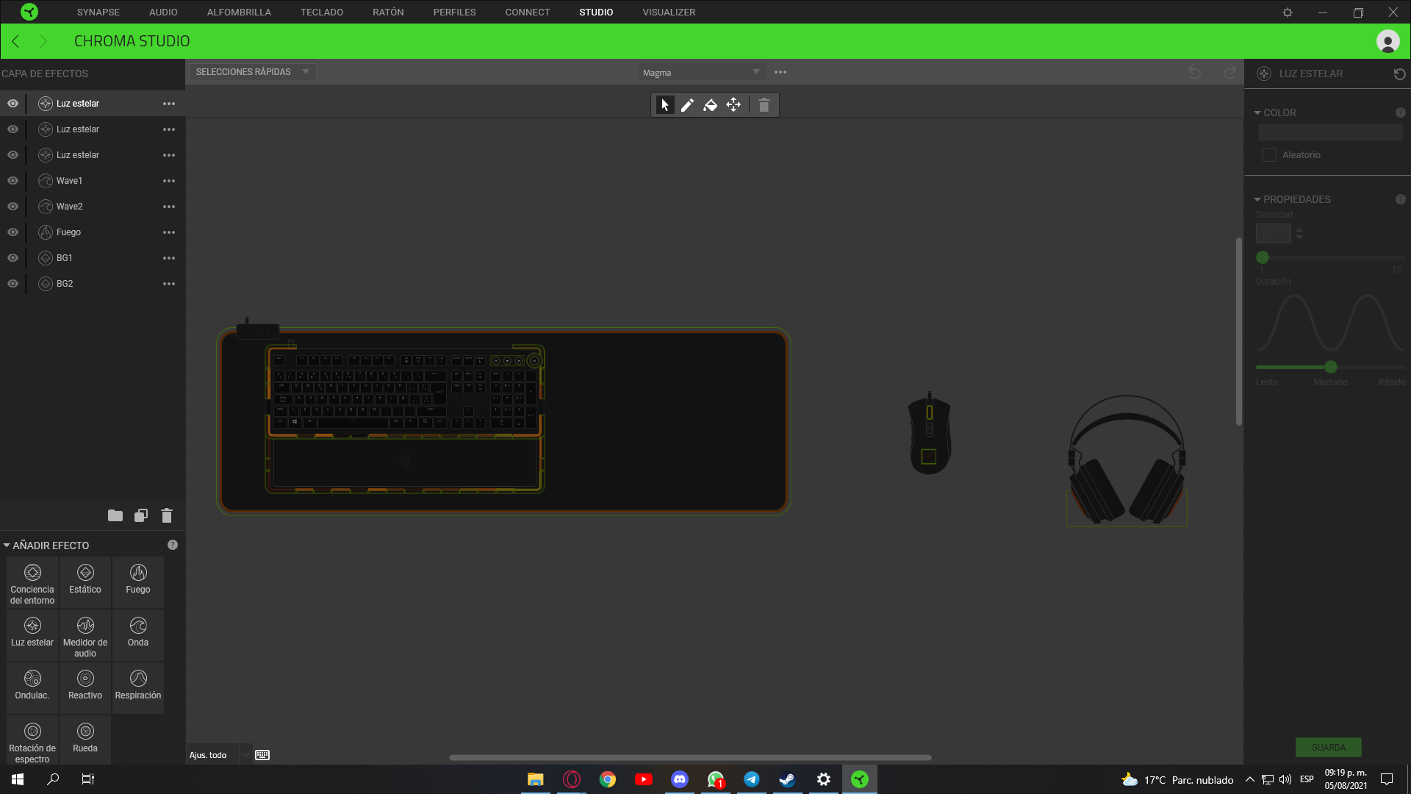Add an Ondulac. effect
This screenshot has width=1411, height=794.
coord(32,689)
